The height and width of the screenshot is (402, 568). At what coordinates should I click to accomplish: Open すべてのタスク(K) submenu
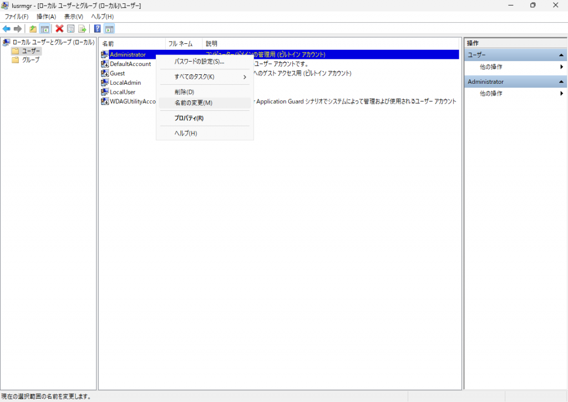[x=205, y=77]
